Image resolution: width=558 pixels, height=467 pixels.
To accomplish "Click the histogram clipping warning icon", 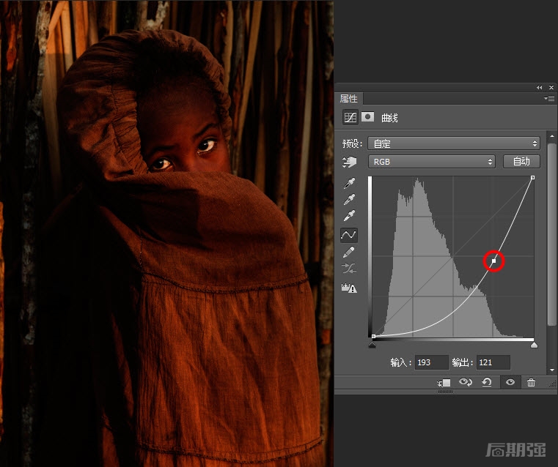I will [x=349, y=288].
